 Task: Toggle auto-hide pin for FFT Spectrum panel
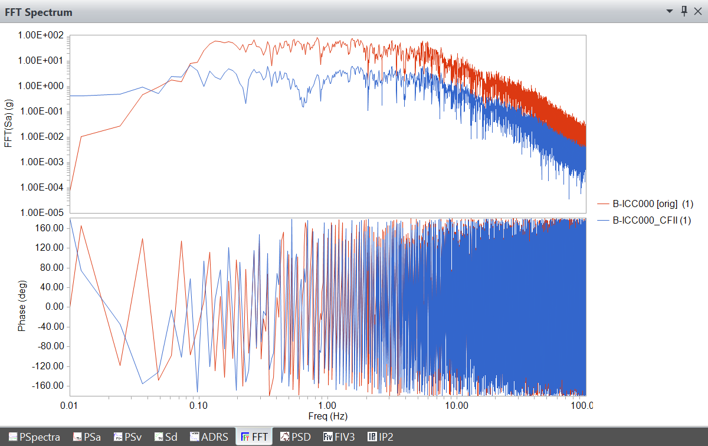[x=684, y=11]
